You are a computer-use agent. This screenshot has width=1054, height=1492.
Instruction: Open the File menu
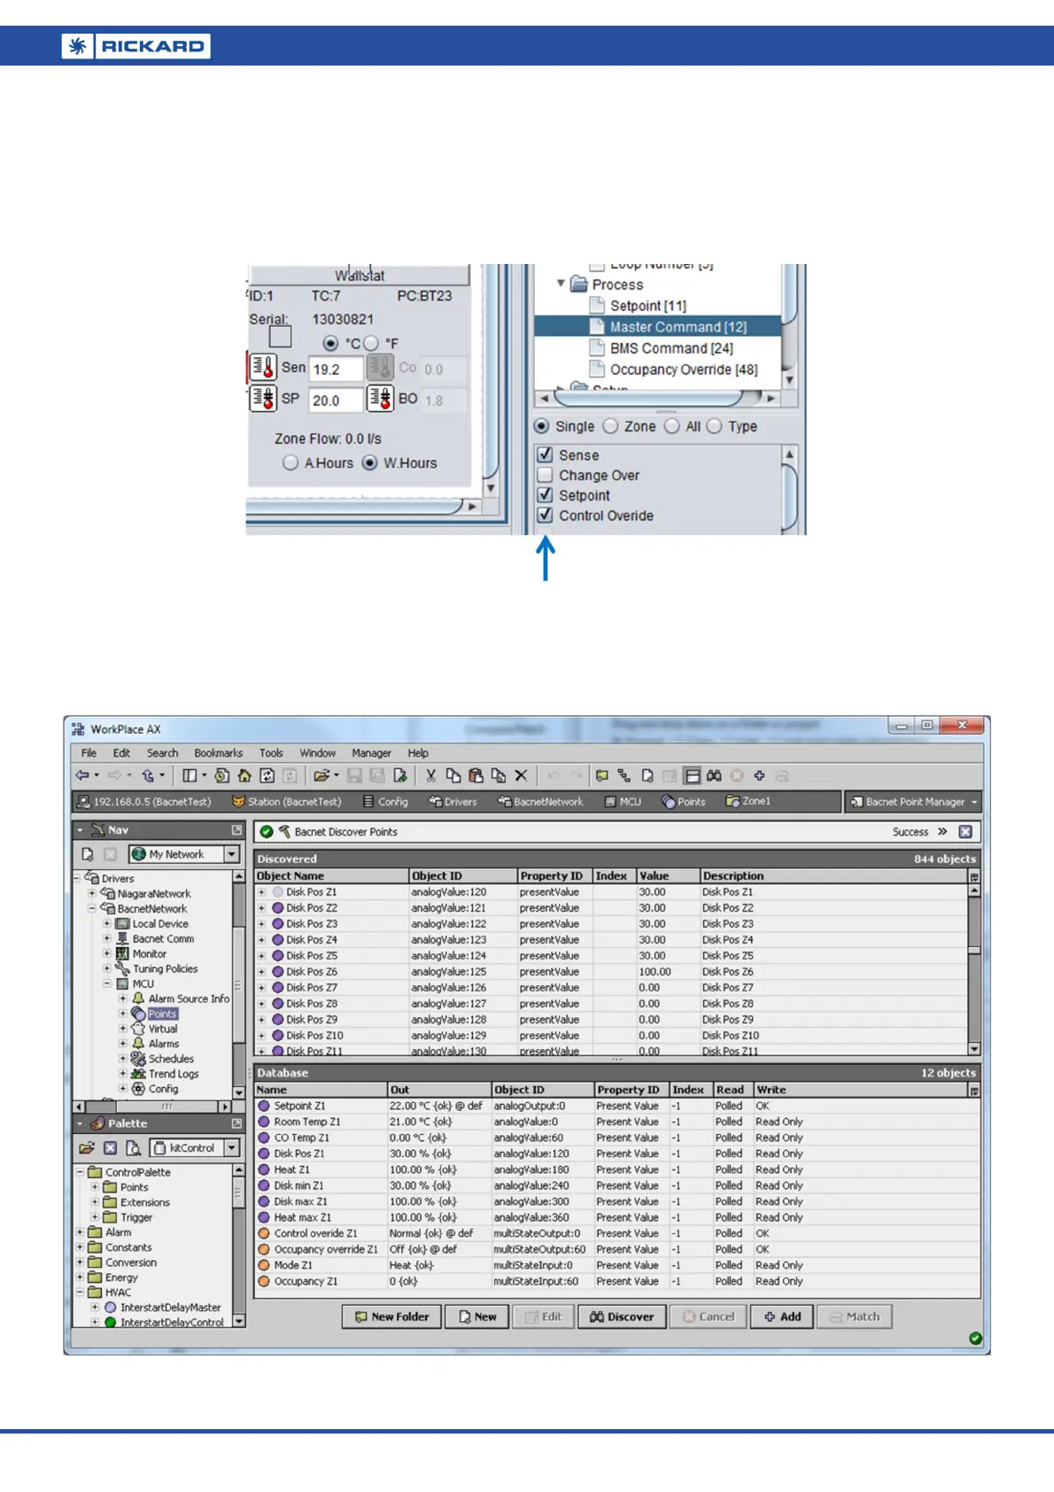89,753
